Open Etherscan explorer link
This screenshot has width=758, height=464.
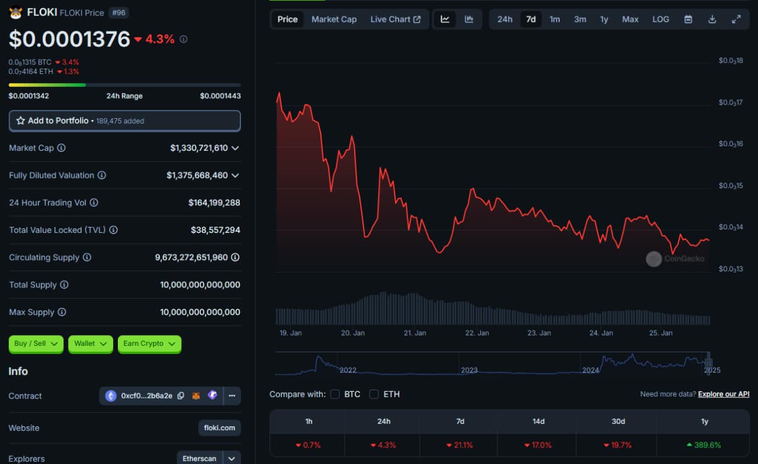coord(200,459)
